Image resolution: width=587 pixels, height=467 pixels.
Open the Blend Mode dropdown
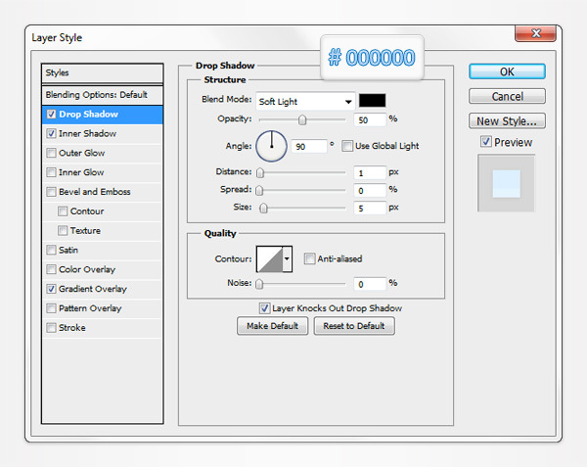(x=304, y=101)
